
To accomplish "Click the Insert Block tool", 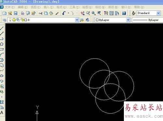I will [2, 86].
